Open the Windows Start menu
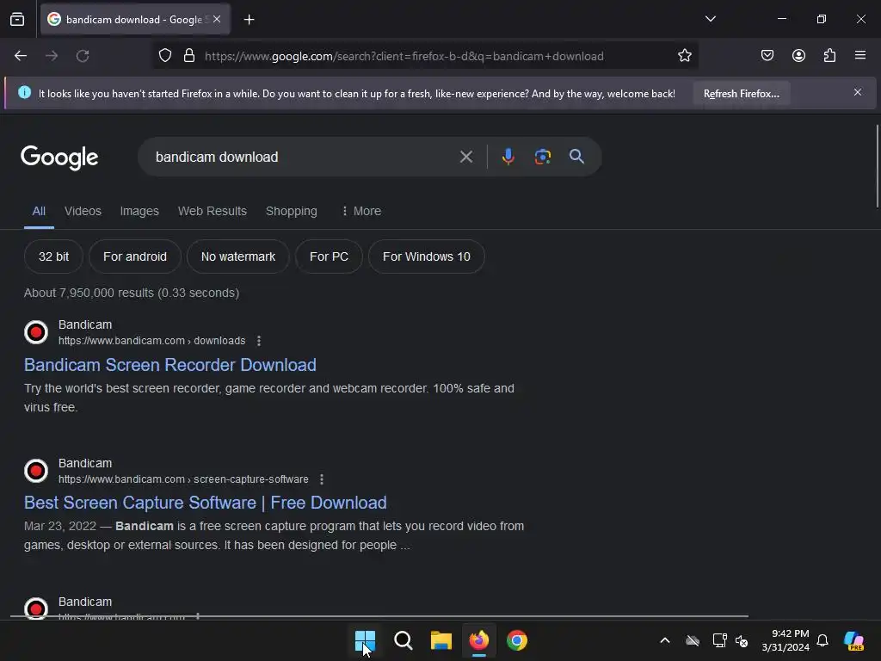The height and width of the screenshot is (661, 881). coord(365,640)
